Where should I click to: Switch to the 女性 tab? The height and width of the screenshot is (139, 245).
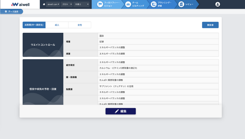coord(80,25)
